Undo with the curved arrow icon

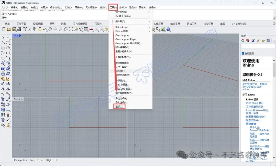click(x=45, y=29)
